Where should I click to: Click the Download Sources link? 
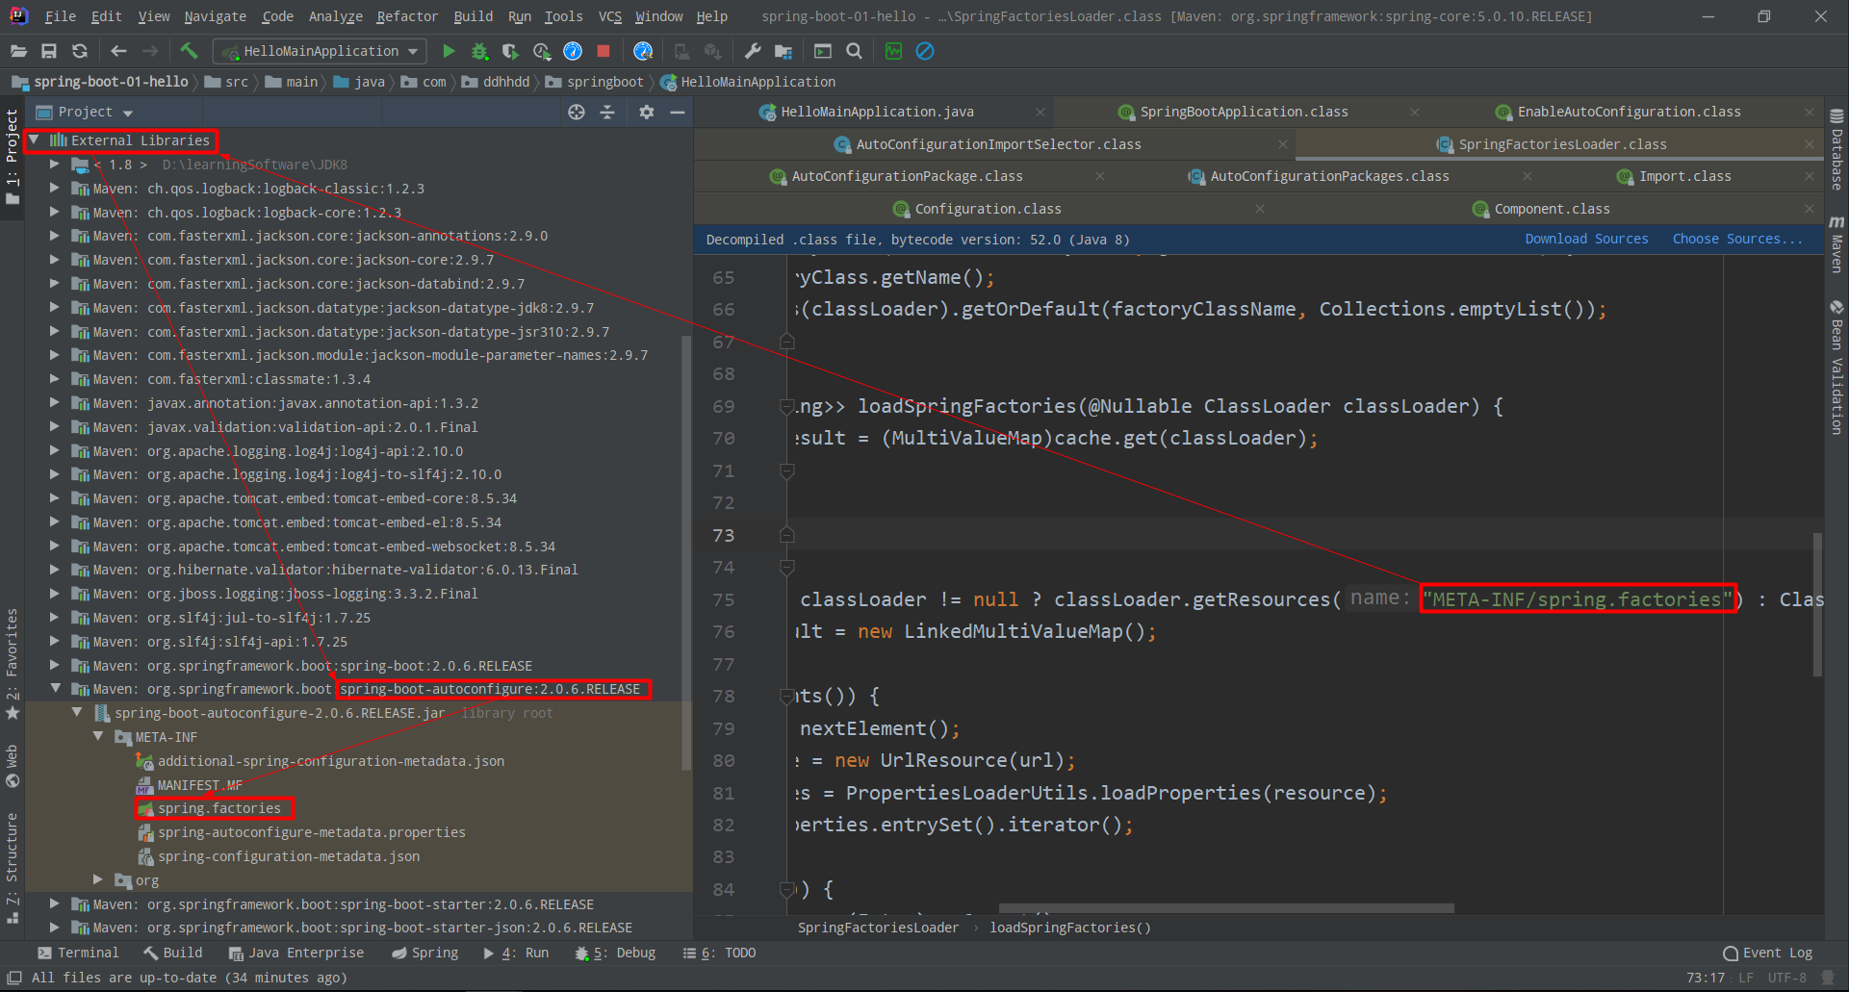(1586, 239)
